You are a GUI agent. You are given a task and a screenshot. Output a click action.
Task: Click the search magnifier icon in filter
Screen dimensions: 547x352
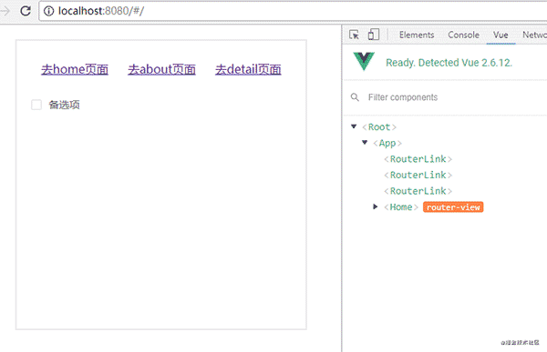pos(355,97)
